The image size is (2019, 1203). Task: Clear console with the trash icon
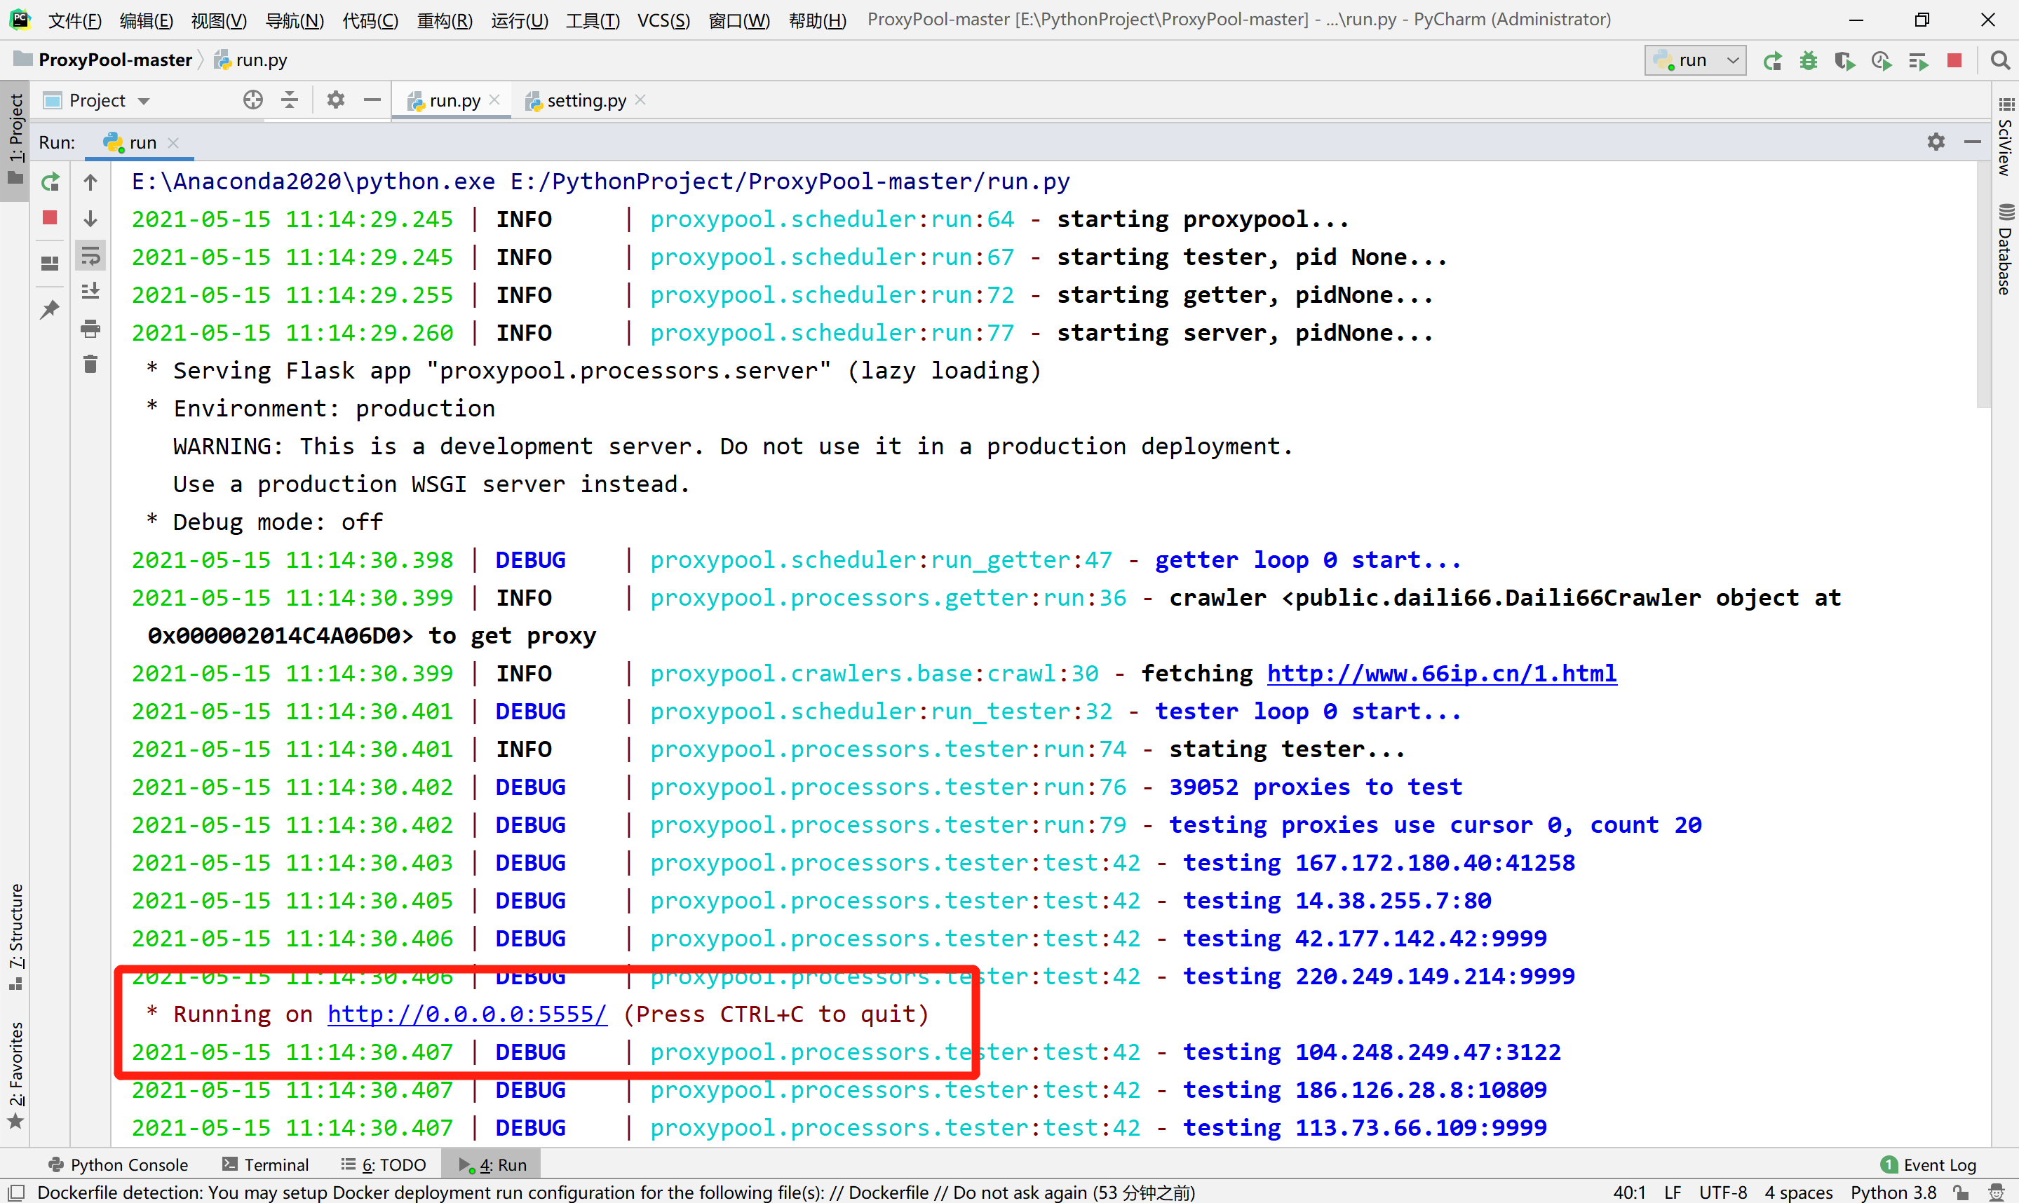point(90,365)
